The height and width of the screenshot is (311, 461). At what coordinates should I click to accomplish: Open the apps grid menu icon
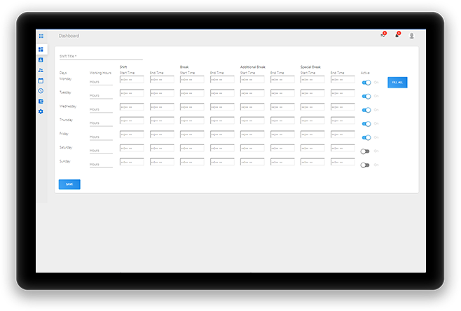tap(41, 36)
